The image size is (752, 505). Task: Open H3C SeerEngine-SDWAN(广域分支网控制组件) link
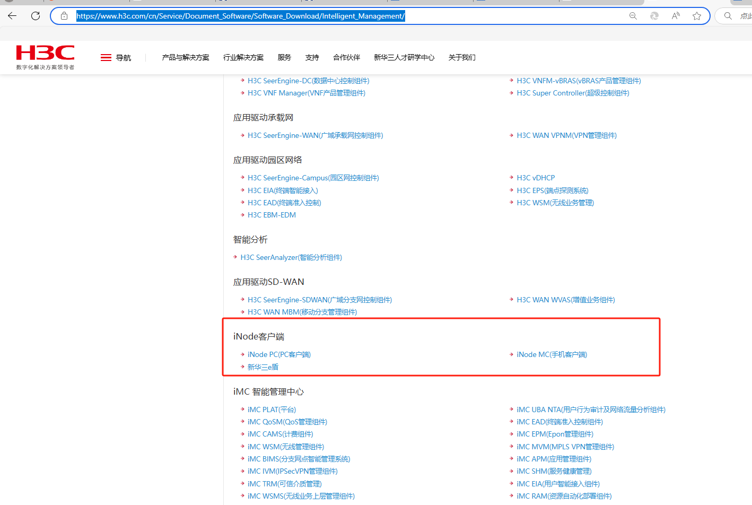tap(320, 300)
